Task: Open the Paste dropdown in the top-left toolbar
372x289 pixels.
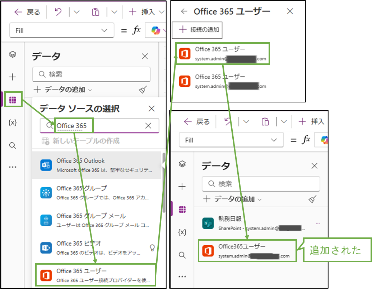Action: click(114, 12)
